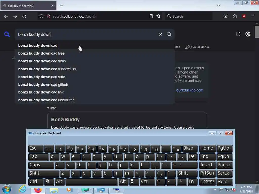Click the up arrow key on keyboard
The image size is (259, 194).
[171, 173]
